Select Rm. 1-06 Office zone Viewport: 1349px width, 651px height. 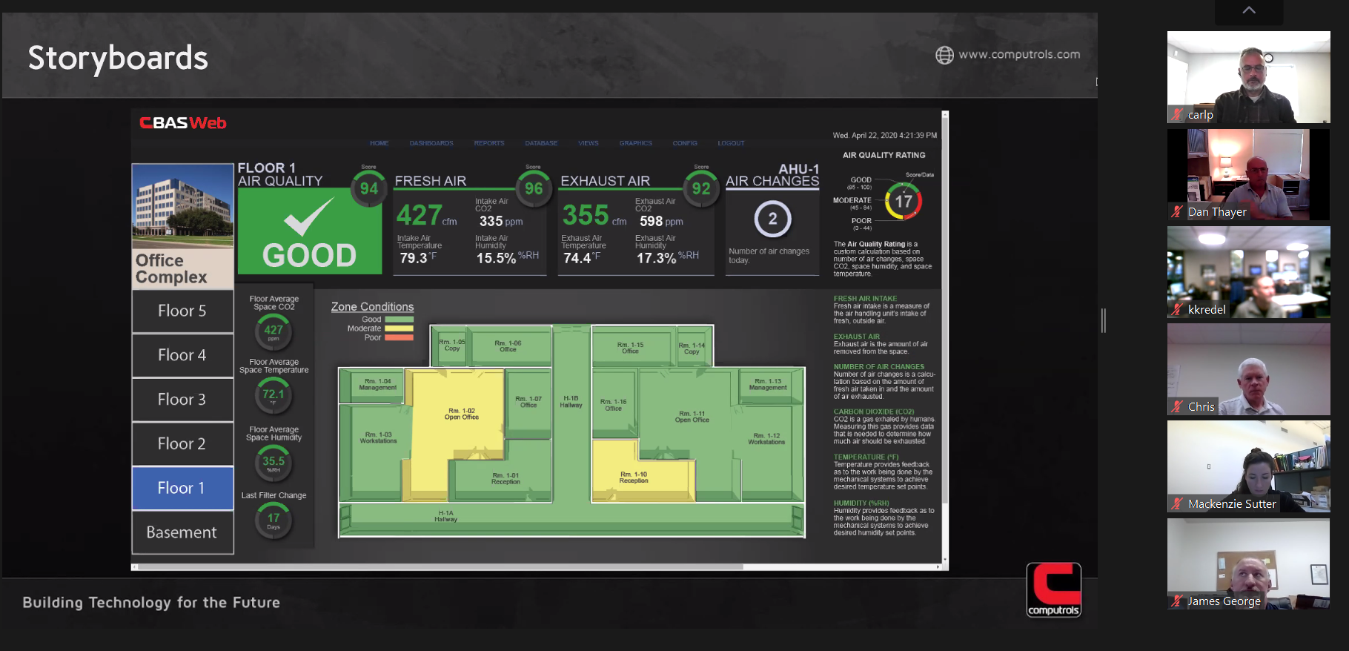pyautogui.click(x=508, y=346)
